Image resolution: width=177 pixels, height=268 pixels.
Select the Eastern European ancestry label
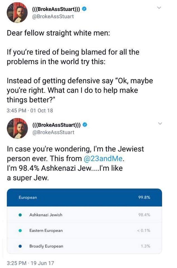tap(46, 230)
